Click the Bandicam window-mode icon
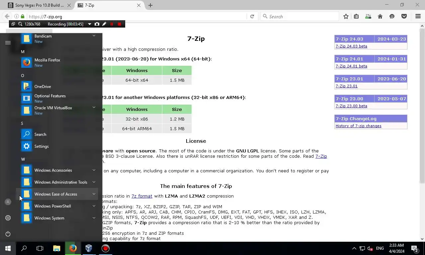 coord(13,24)
